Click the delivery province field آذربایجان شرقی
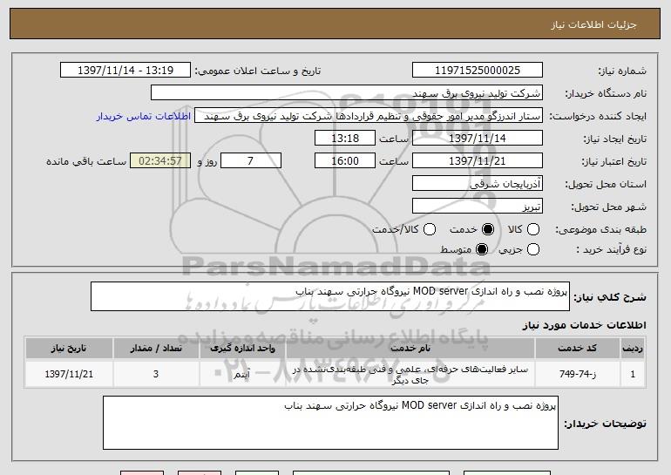This screenshot has width=671, height=475. tap(478, 184)
